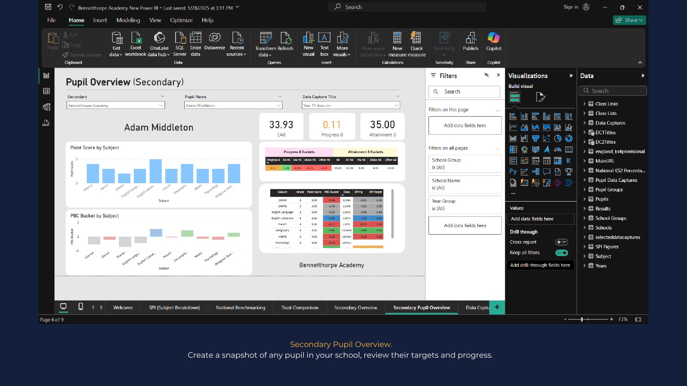This screenshot has height=386, width=687.
Task: Open the Pupil Name slicer showing Adam Middleton
Action: (233, 105)
